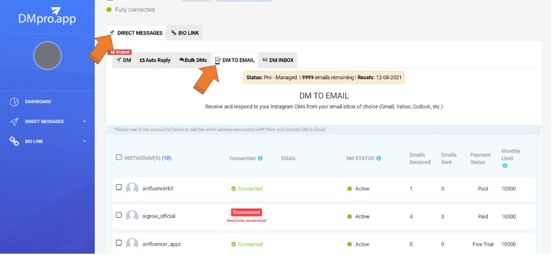This screenshot has width=553, height=255.
Task: Click the Emails Sent column header
Action: [x=449, y=158]
